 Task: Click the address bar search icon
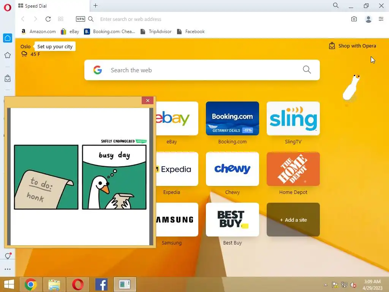[91, 19]
